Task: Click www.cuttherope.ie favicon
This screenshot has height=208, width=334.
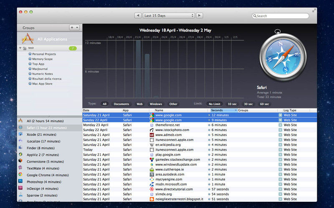Action: 152,169
